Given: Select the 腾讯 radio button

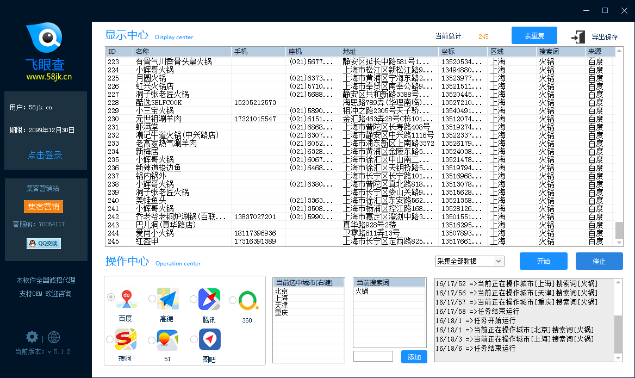Looking at the screenshot, I should (194, 299).
